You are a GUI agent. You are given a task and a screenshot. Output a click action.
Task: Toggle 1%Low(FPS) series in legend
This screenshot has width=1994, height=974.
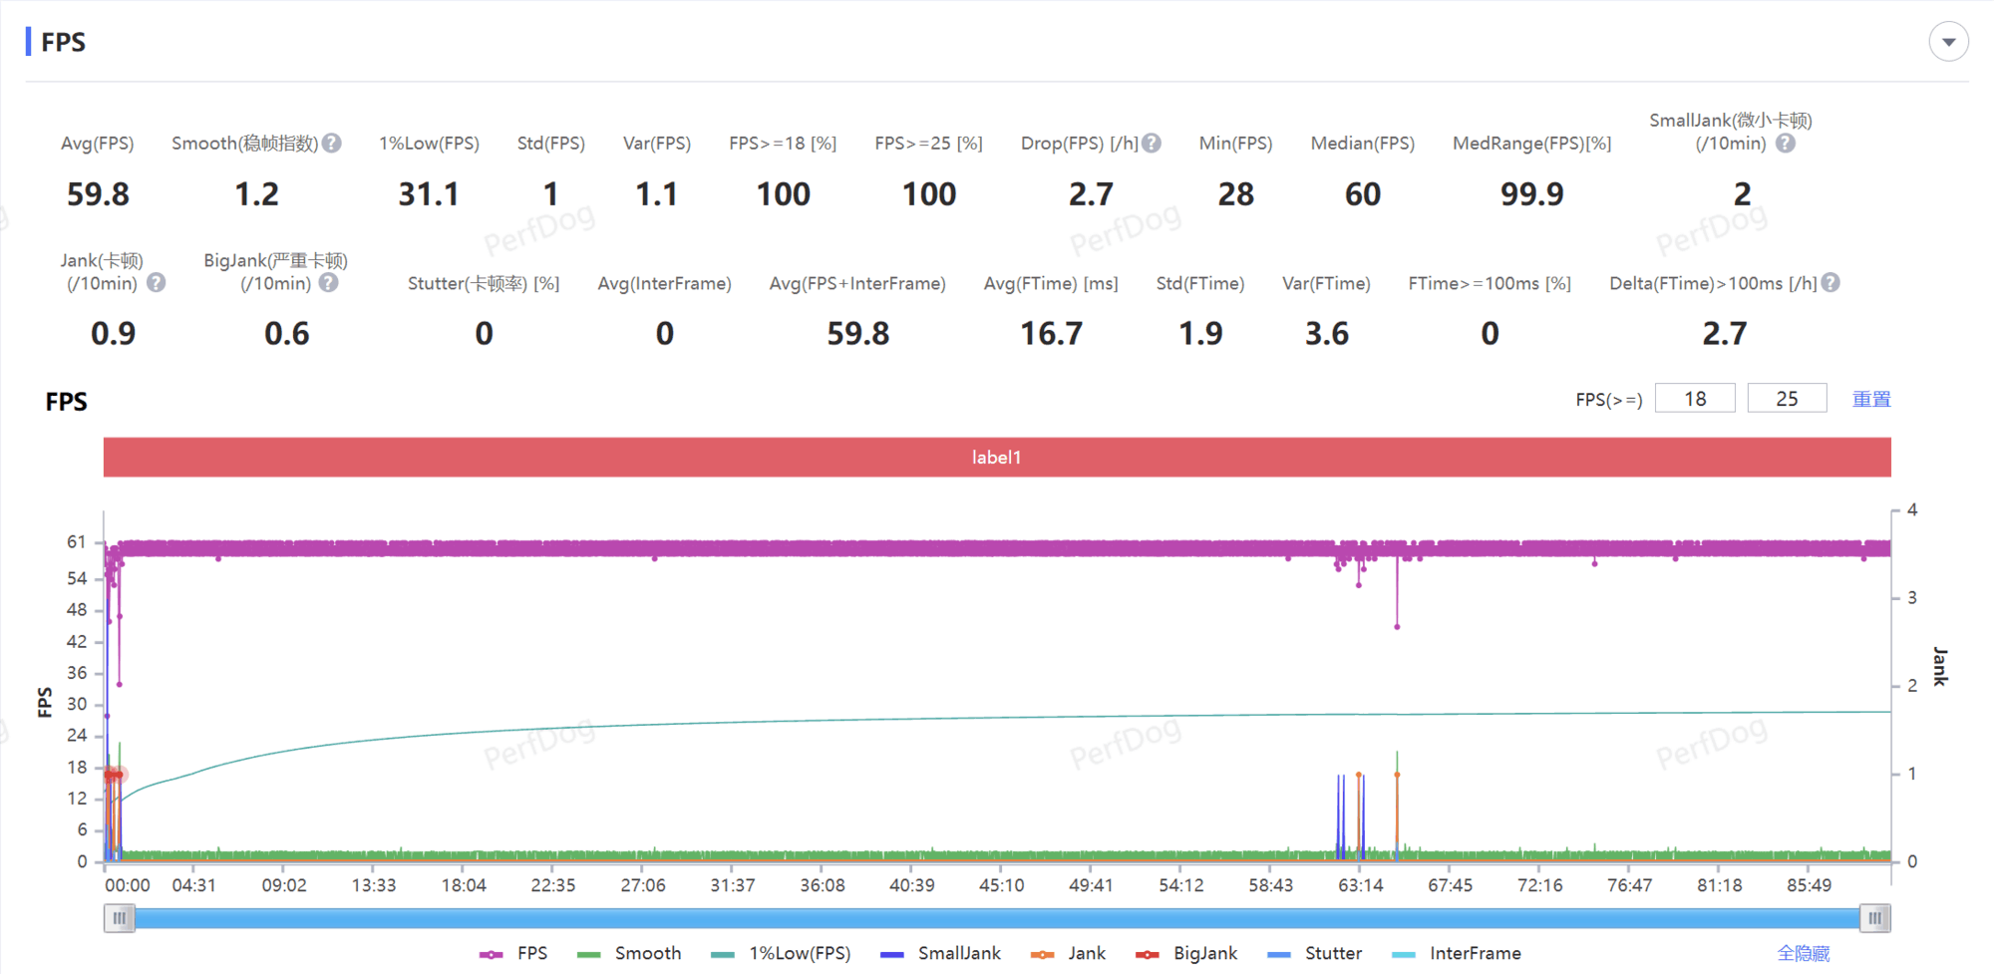point(782,954)
